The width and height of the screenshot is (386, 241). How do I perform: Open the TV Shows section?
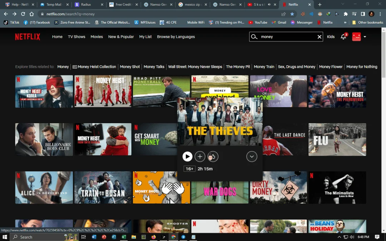click(76, 37)
